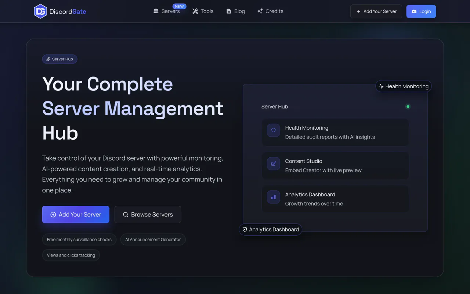This screenshot has height=294, width=470.
Task: Open the Credits menu item
Action: pos(270,11)
